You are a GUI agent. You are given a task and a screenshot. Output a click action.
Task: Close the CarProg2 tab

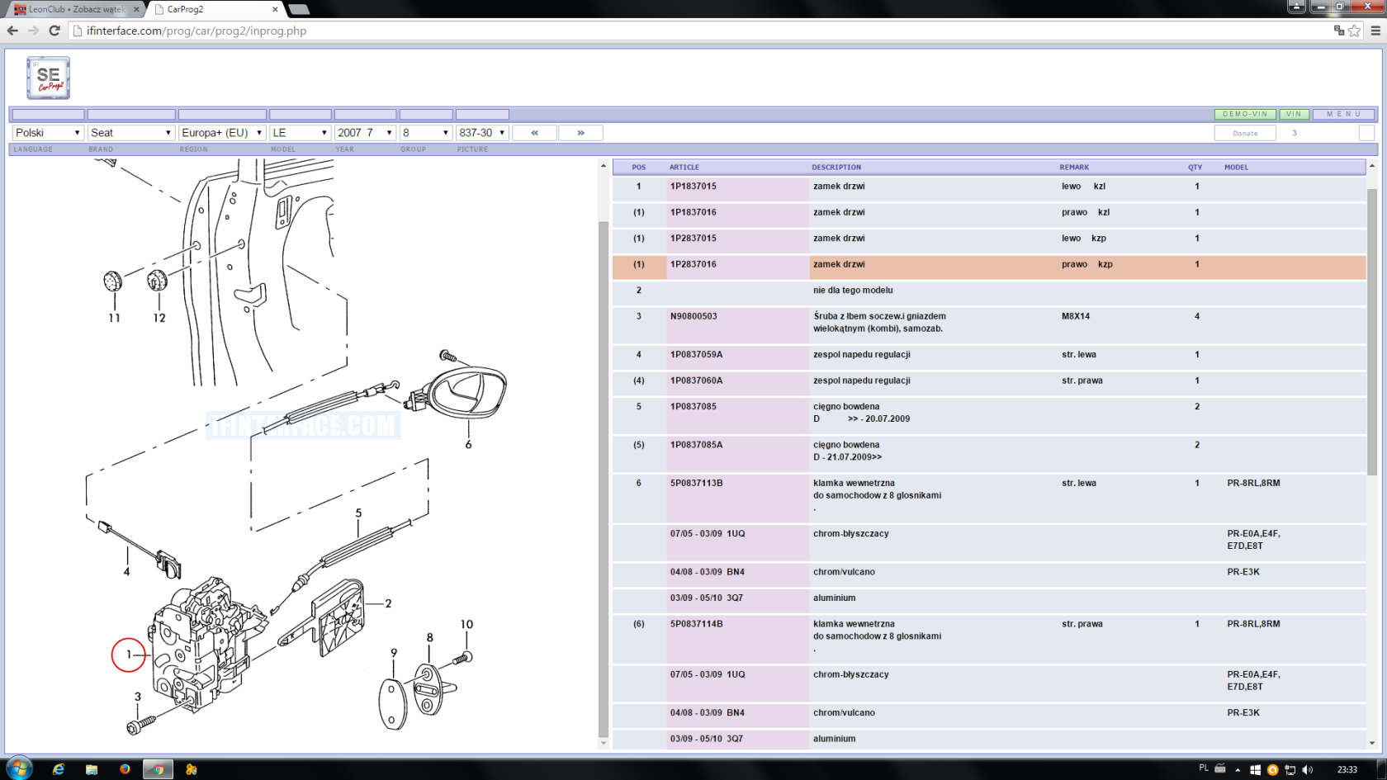275,9
